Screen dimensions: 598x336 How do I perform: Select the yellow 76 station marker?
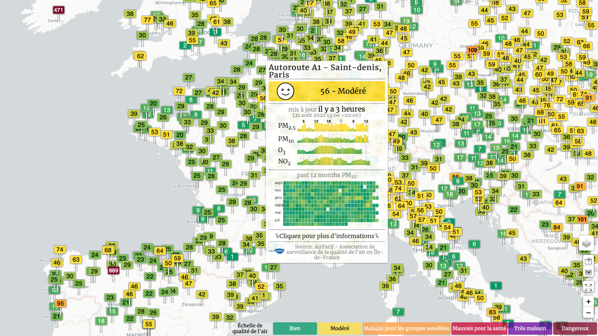coord(547,105)
